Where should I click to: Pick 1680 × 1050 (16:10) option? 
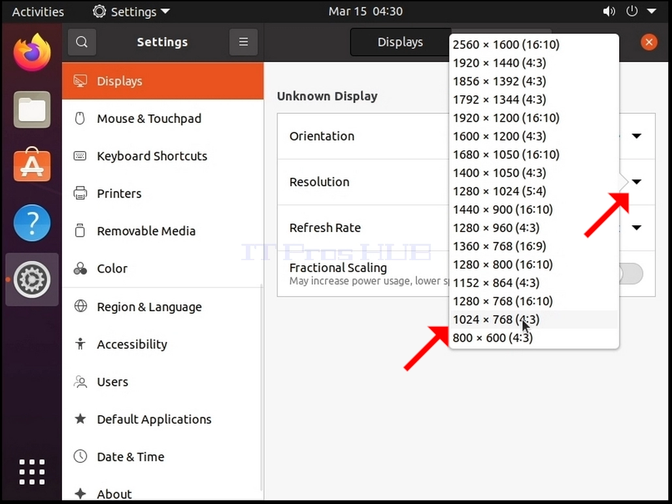tap(534, 155)
